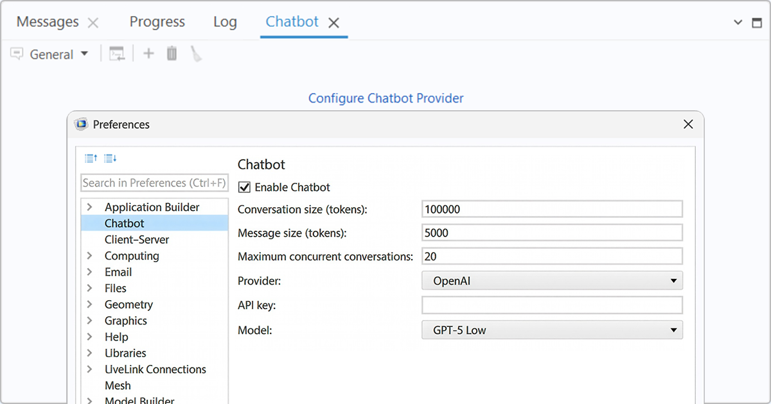This screenshot has width=771, height=404.
Task: Select LiveLink Connections in preferences tree
Action: pyautogui.click(x=155, y=369)
